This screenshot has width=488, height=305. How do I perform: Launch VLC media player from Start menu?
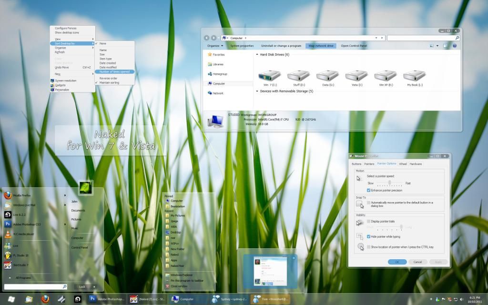click(19, 234)
